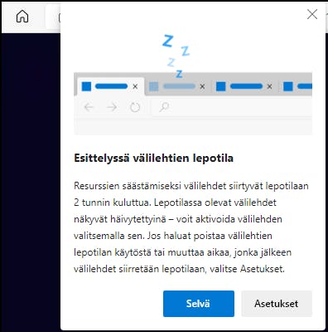
Task: Select the active first tab in the illustration
Action: 110,86
